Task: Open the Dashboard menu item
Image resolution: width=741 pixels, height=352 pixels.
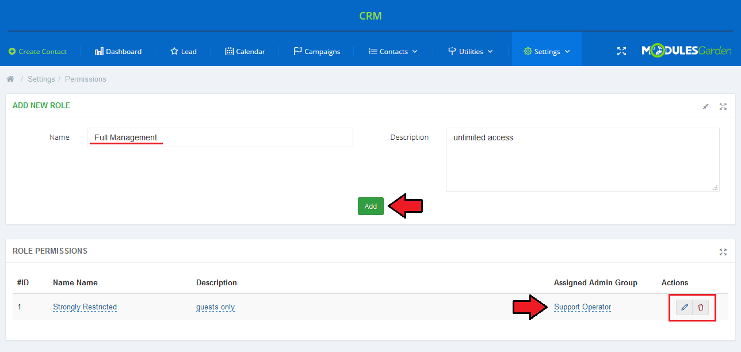Action: click(x=118, y=52)
